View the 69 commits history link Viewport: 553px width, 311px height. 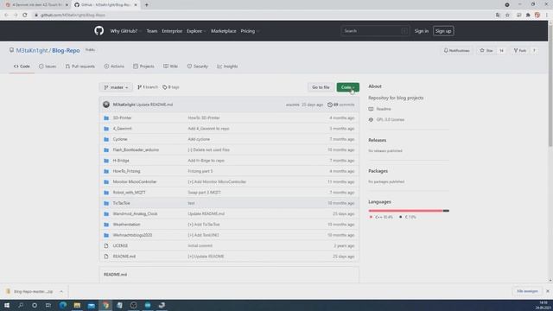(341, 105)
